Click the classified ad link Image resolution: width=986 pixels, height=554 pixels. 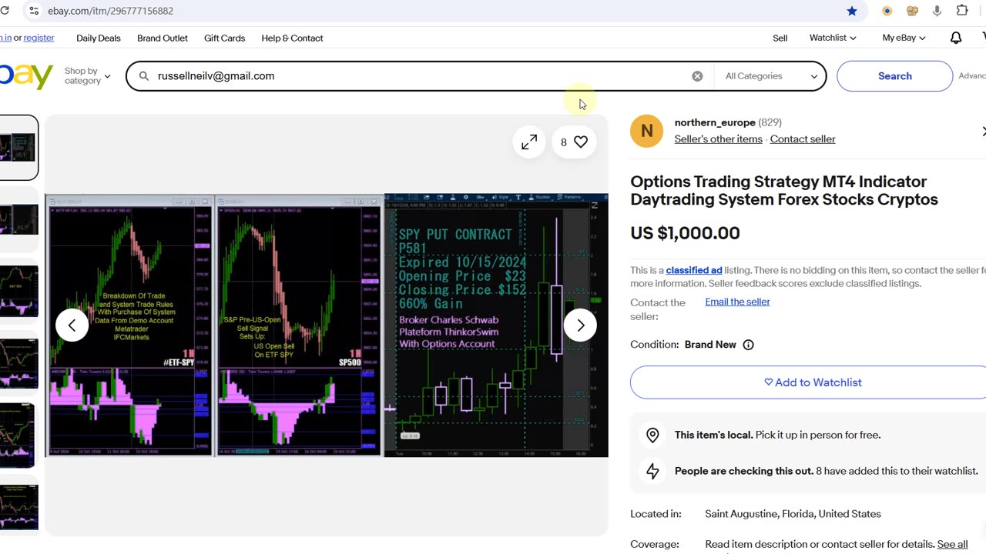tap(694, 270)
